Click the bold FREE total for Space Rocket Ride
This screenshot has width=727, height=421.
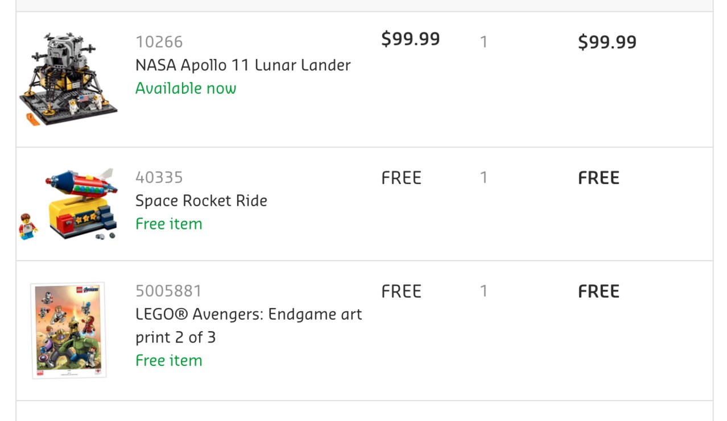[599, 178]
